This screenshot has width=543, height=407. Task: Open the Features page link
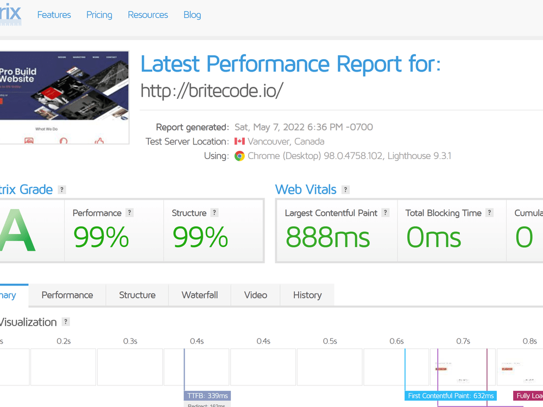pyautogui.click(x=54, y=15)
